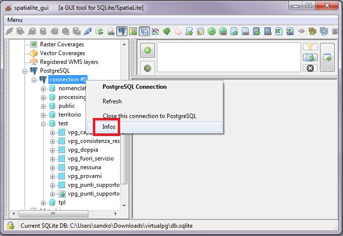Viewport: 343px width, 236px height.
Task: Expand the vpg_fuori_servizio table node
Action: click(52, 159)
